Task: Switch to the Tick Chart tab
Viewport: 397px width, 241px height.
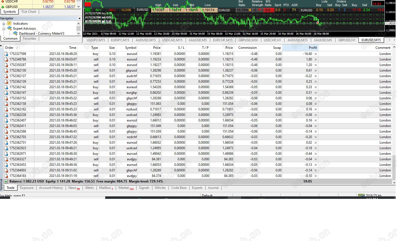Action: (29, 12)
